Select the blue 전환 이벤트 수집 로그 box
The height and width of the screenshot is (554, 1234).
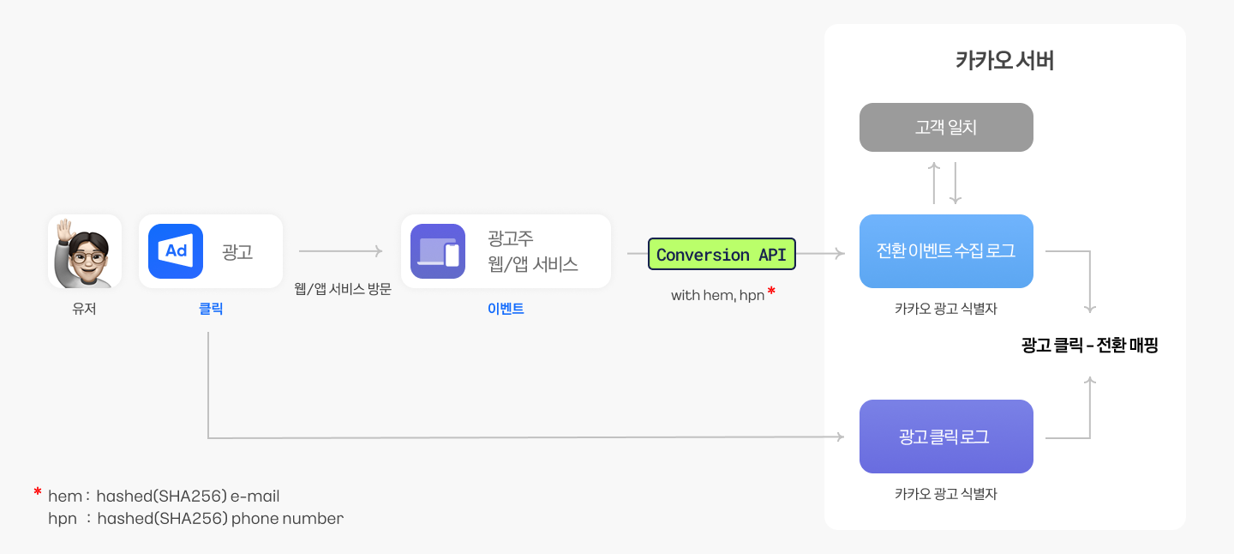(x=946, y=251)
